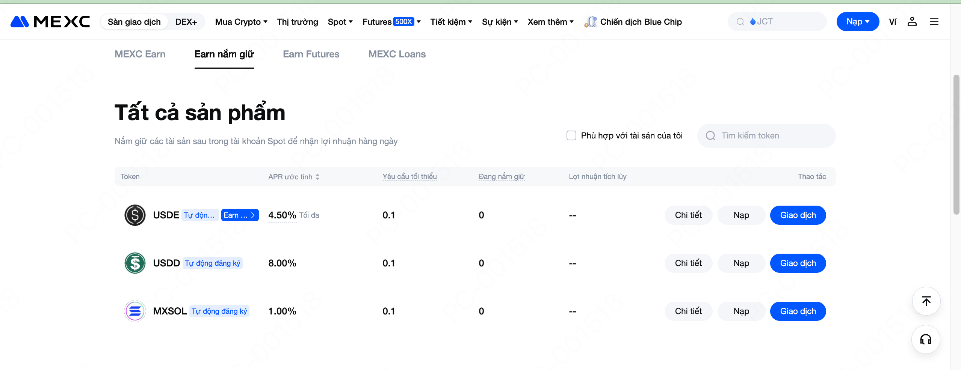961x370 pixels.
Task: Click the page vertical scrollbar
Action: tap(956, 144)
